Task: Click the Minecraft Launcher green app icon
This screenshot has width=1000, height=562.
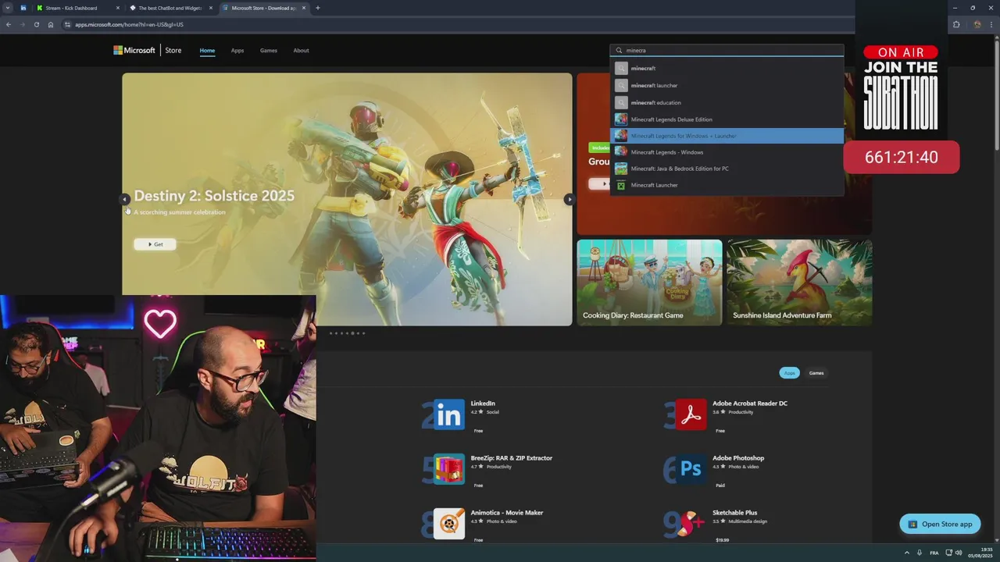Action: [x=621, y=185]
